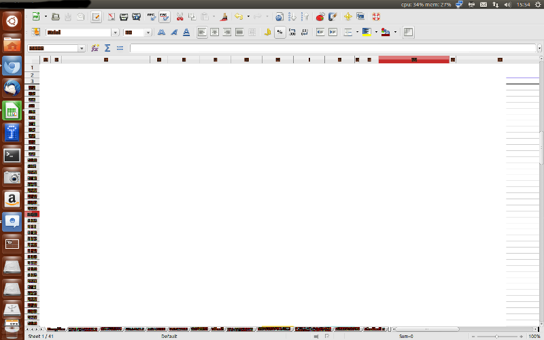The width and height of the screenshot is (544, 340).
Task: Click the Sort Ascending icon
Action: [x=292, y=16]
